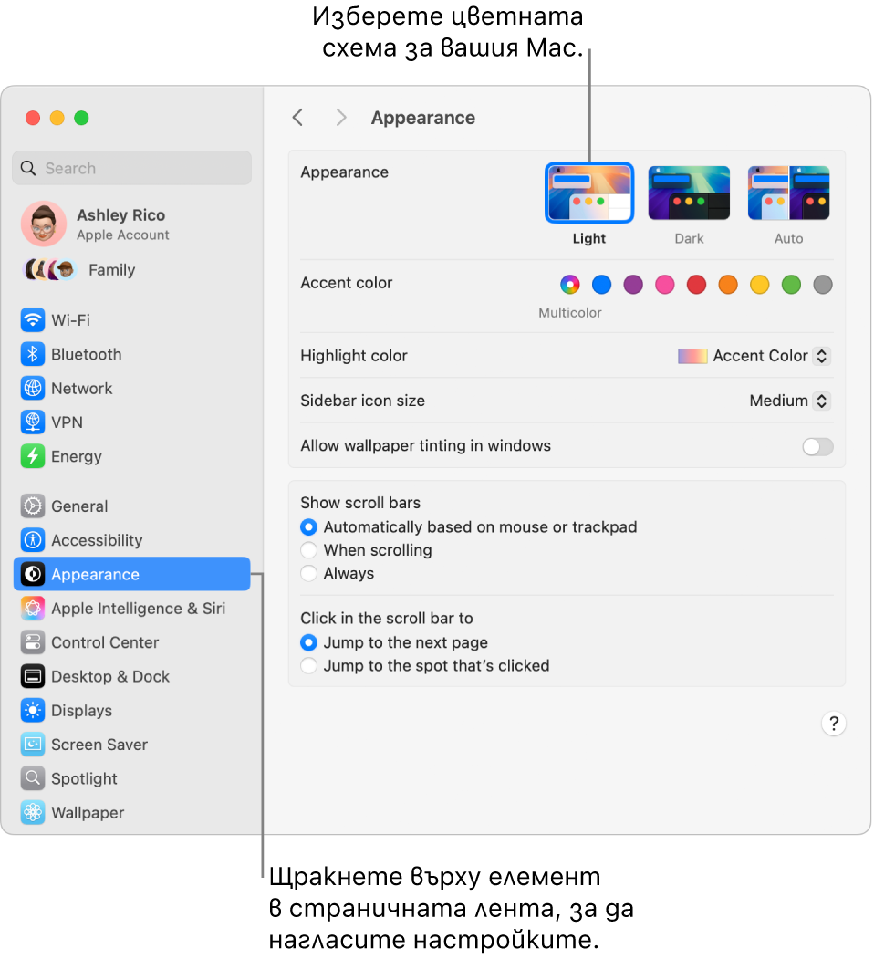Click the green zoom window button
This screenshot has height=959, width=874.
coord(81,118)
